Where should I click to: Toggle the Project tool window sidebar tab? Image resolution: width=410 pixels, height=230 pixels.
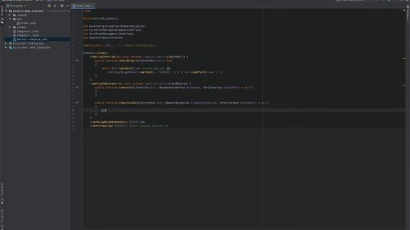pos(3,15)
